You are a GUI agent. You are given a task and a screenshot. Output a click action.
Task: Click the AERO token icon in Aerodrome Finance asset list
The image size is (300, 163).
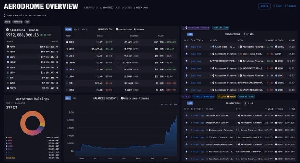click(x=8, y=46)
